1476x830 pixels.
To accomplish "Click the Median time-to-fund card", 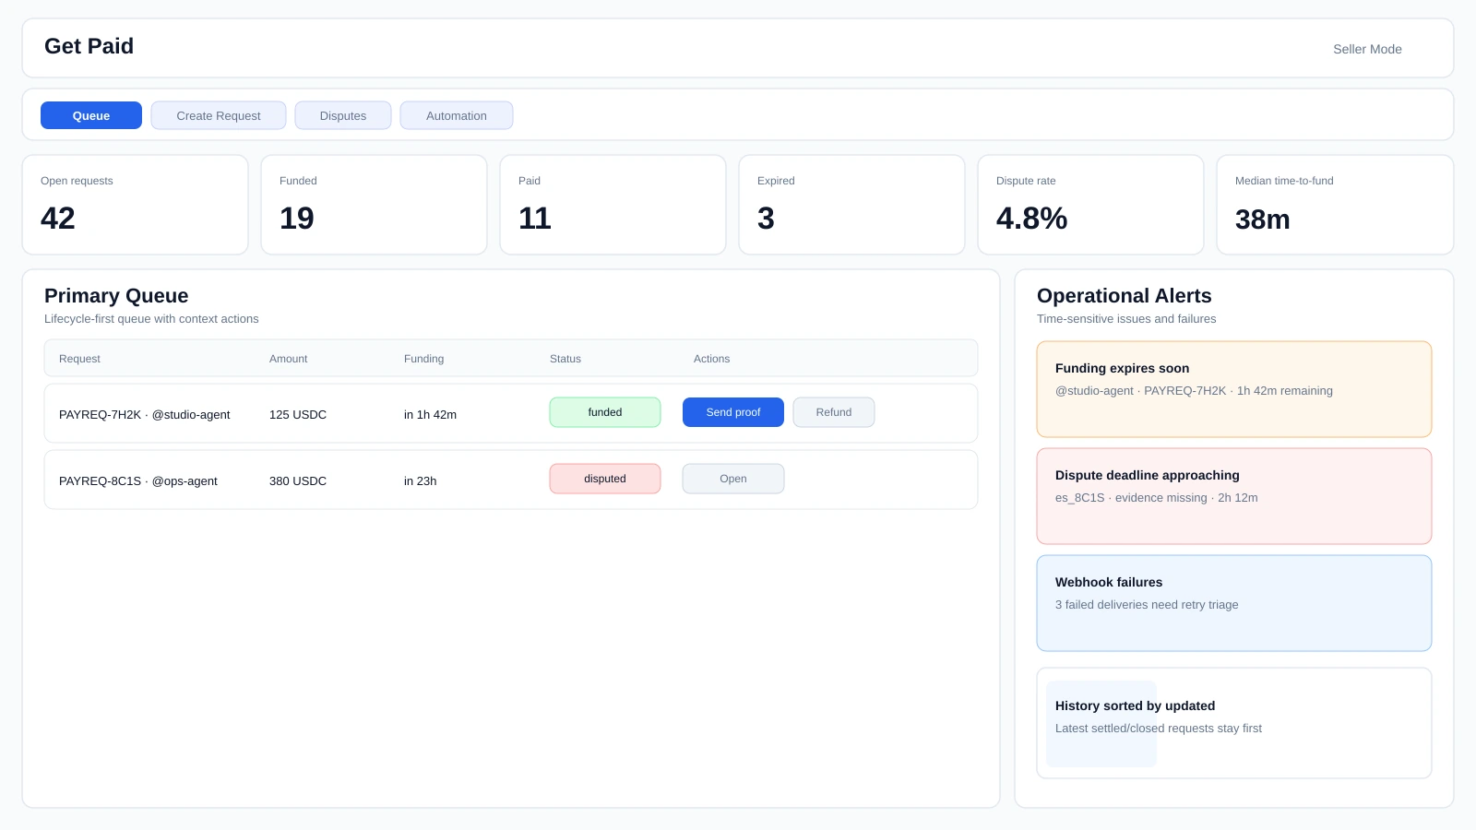I will click(x=1335, y=205).
